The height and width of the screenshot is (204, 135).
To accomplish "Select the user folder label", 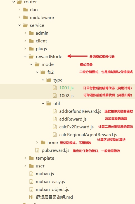I will point(40,166).
